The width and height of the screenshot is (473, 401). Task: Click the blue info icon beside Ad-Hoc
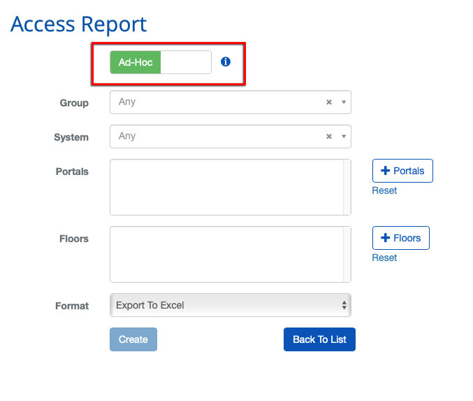pos(226,62)
